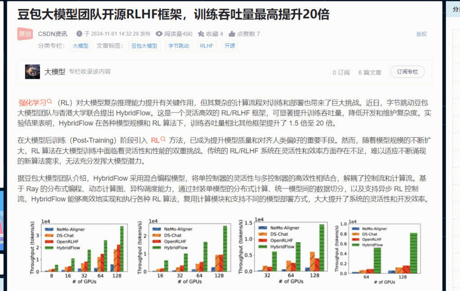460x291 pixels.
Task: Click the clock icon beside publish time
Action: coord(80,34)
